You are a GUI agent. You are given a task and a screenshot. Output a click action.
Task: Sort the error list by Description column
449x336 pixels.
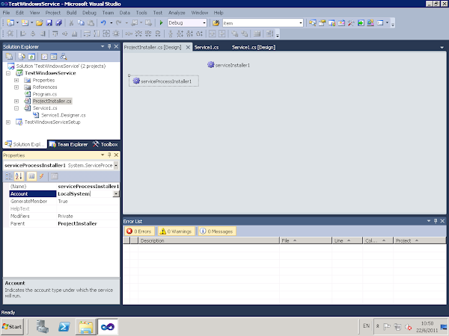pyautogui.click(x=209, y=240)
